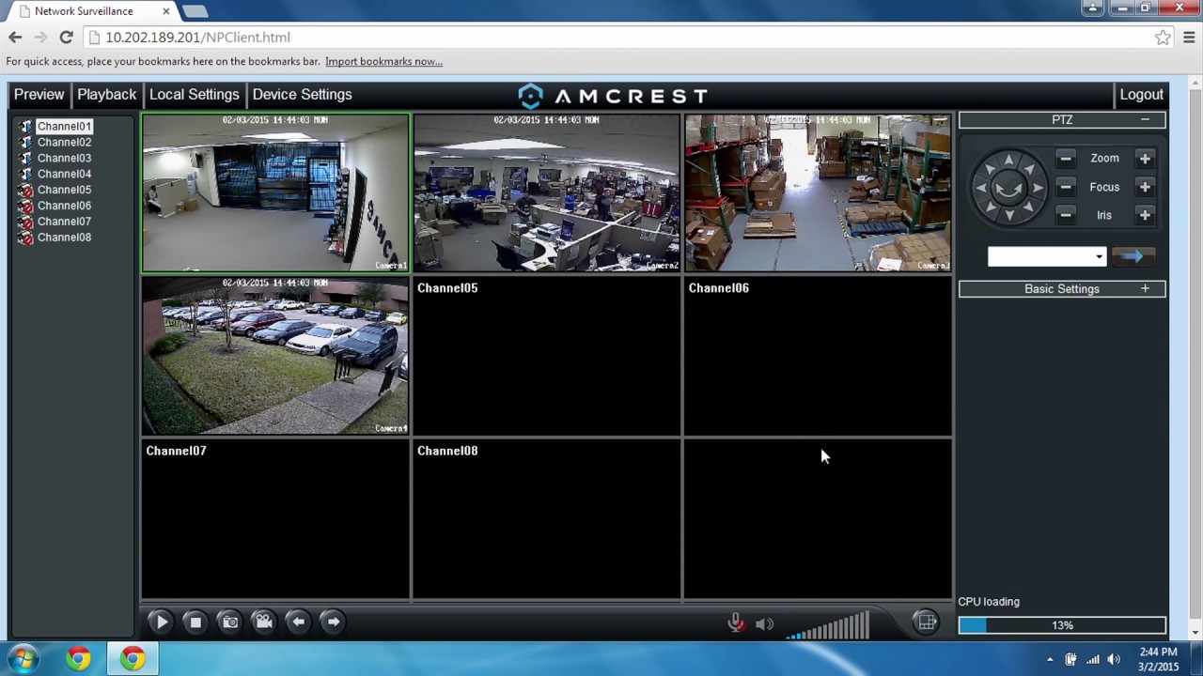Pan camera up with PTZ arrow

(x=1008, y=161)
